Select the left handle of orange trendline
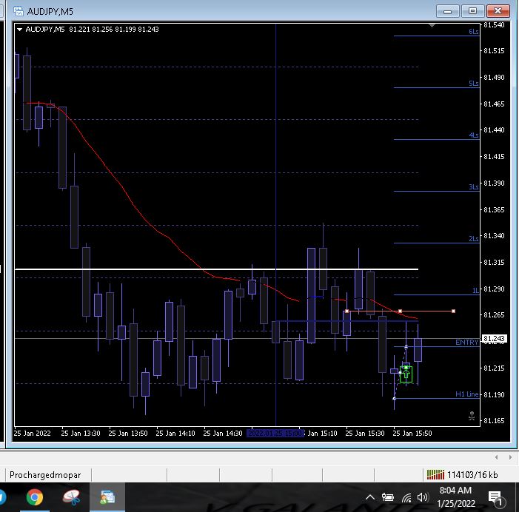Screen dimensions: 519x512 347,311
